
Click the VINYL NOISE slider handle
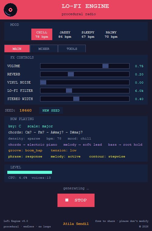tap(43, 82)
